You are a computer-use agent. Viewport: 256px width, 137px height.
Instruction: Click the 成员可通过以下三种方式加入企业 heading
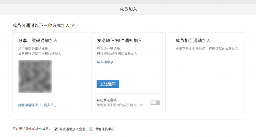coord(45,25)
